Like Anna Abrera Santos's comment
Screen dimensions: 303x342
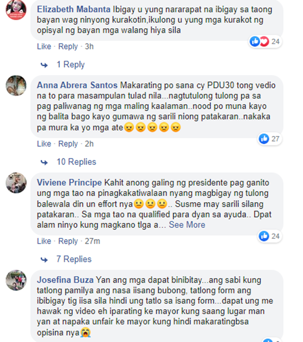(44, 144)
